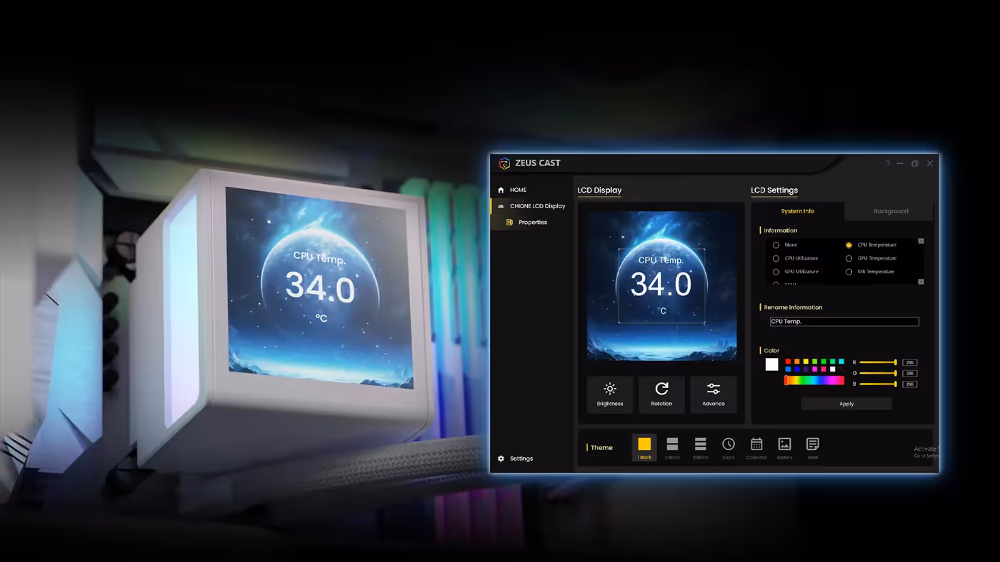This screenshot has width=1000, height=562.
Task: Click the G value box
Action: click(910, 373)
